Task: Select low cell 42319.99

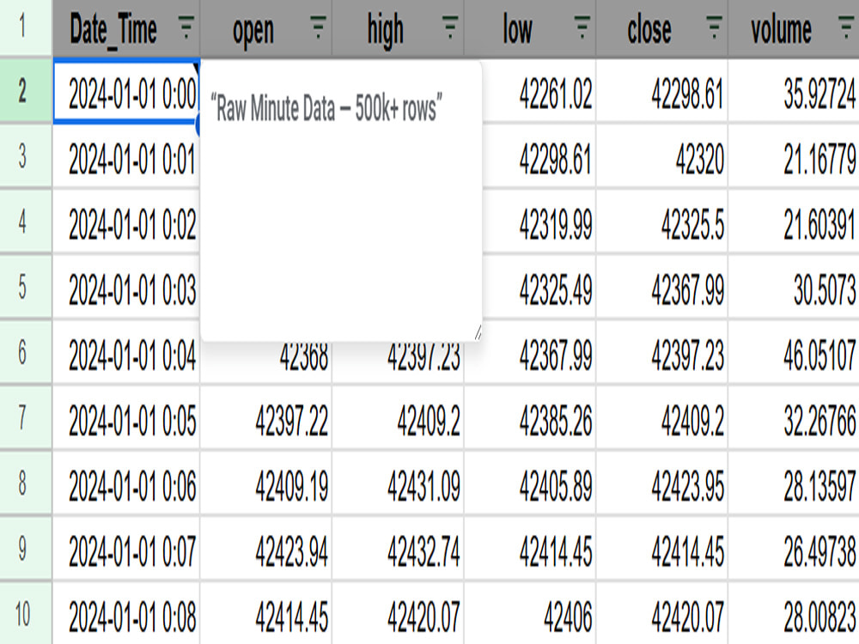Action: pos(539,222)
